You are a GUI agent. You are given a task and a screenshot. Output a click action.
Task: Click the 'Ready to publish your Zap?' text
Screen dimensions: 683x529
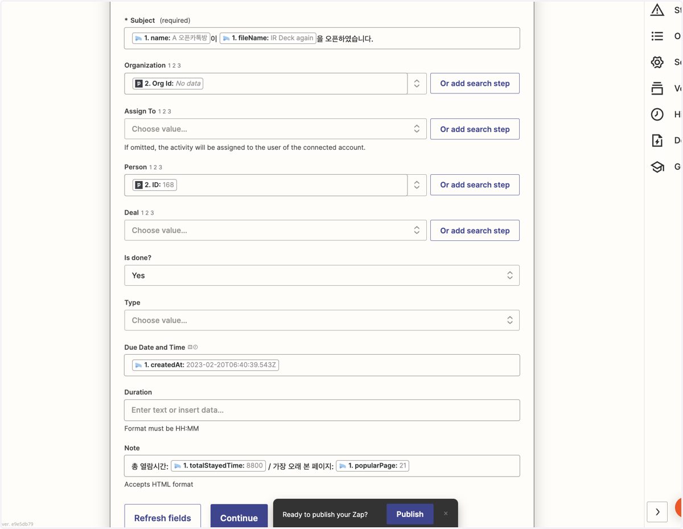pyautogui.click(x=325, y=514)
